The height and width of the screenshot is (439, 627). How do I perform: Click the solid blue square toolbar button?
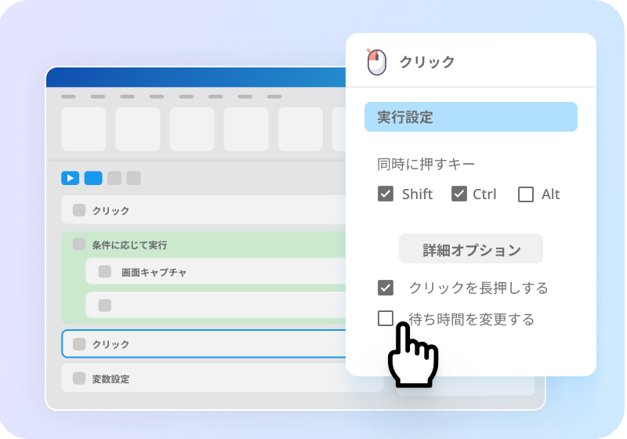(x=93, y=178)
